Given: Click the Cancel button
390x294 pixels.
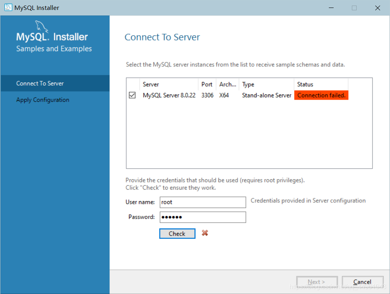Looking at the screenshot, I should pyautogui.click(x=362, y=282).
